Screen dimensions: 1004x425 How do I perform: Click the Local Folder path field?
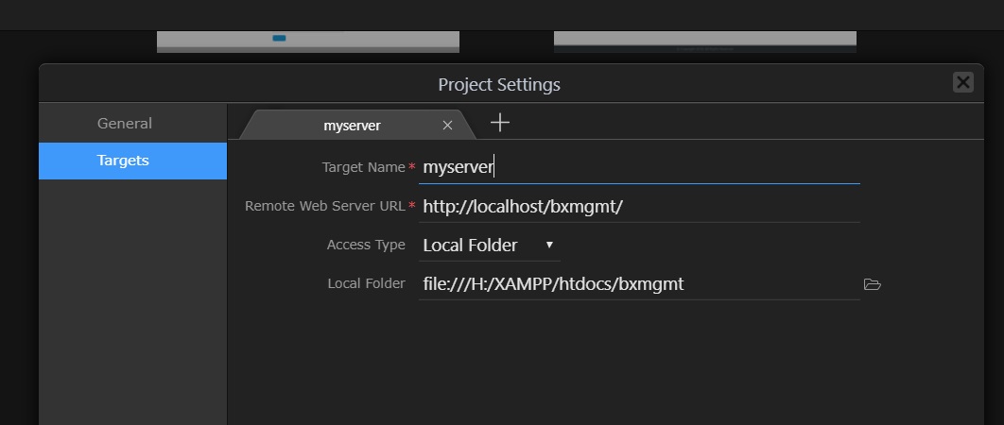pos(639,284)
